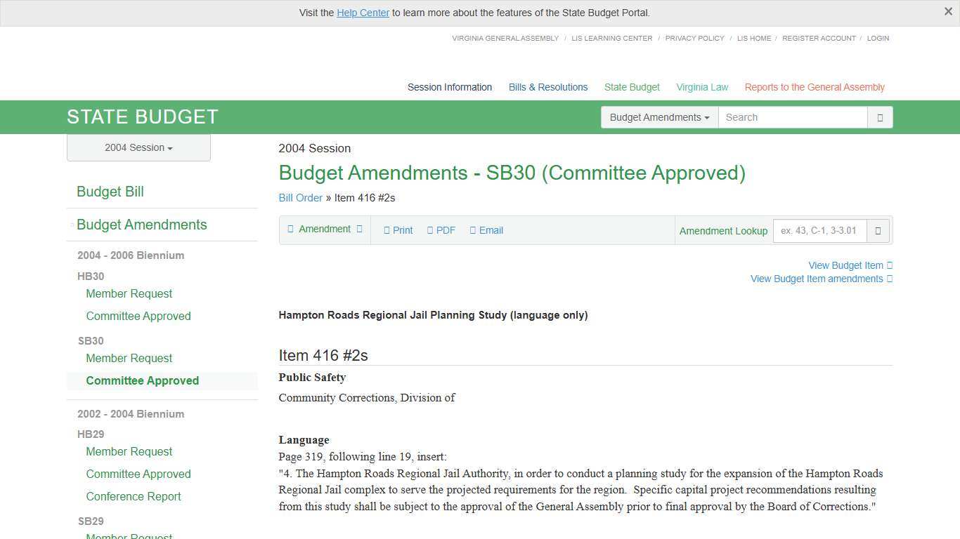Viewport: 960px width, 539px height.
Task: Click the search magnifier in the green header
Action: coord(880,117)
